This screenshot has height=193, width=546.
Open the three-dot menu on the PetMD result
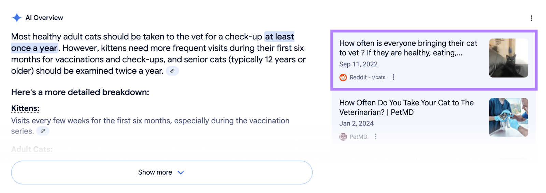click(x=375, y=136)
